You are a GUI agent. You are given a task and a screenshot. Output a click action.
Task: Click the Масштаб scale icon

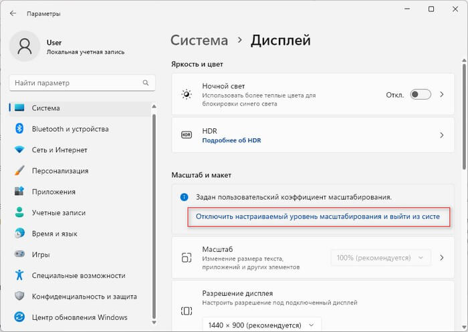187,257
